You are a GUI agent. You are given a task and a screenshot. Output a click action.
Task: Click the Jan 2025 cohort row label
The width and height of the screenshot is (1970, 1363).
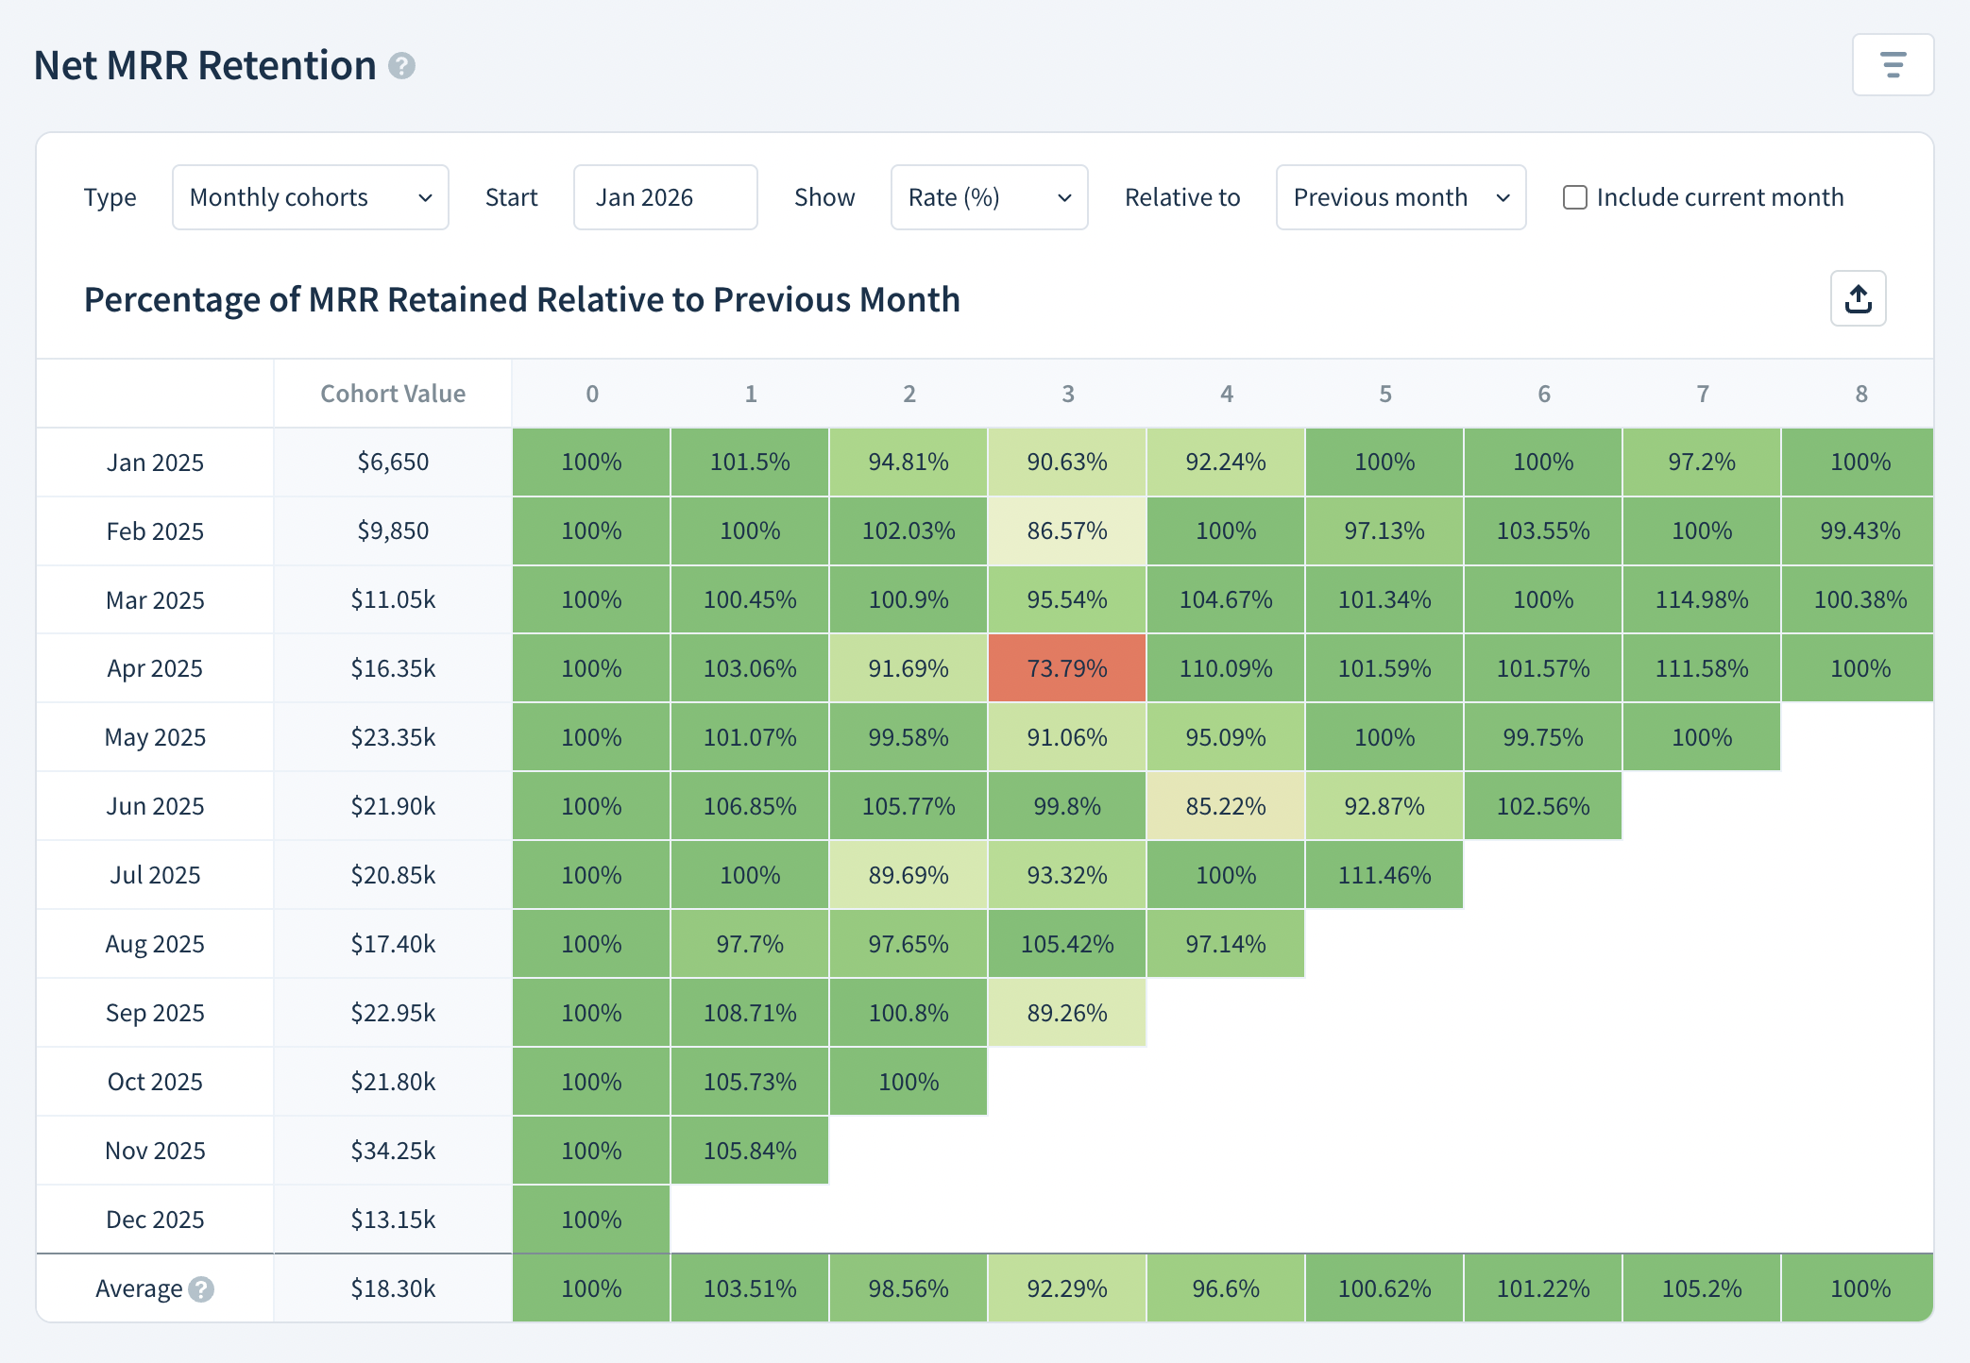[155, 463]
